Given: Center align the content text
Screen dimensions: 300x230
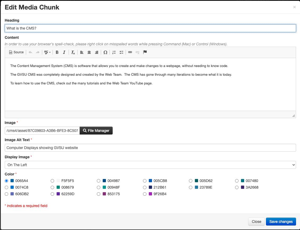Looking at the screenshot, I should click(89, 52).
